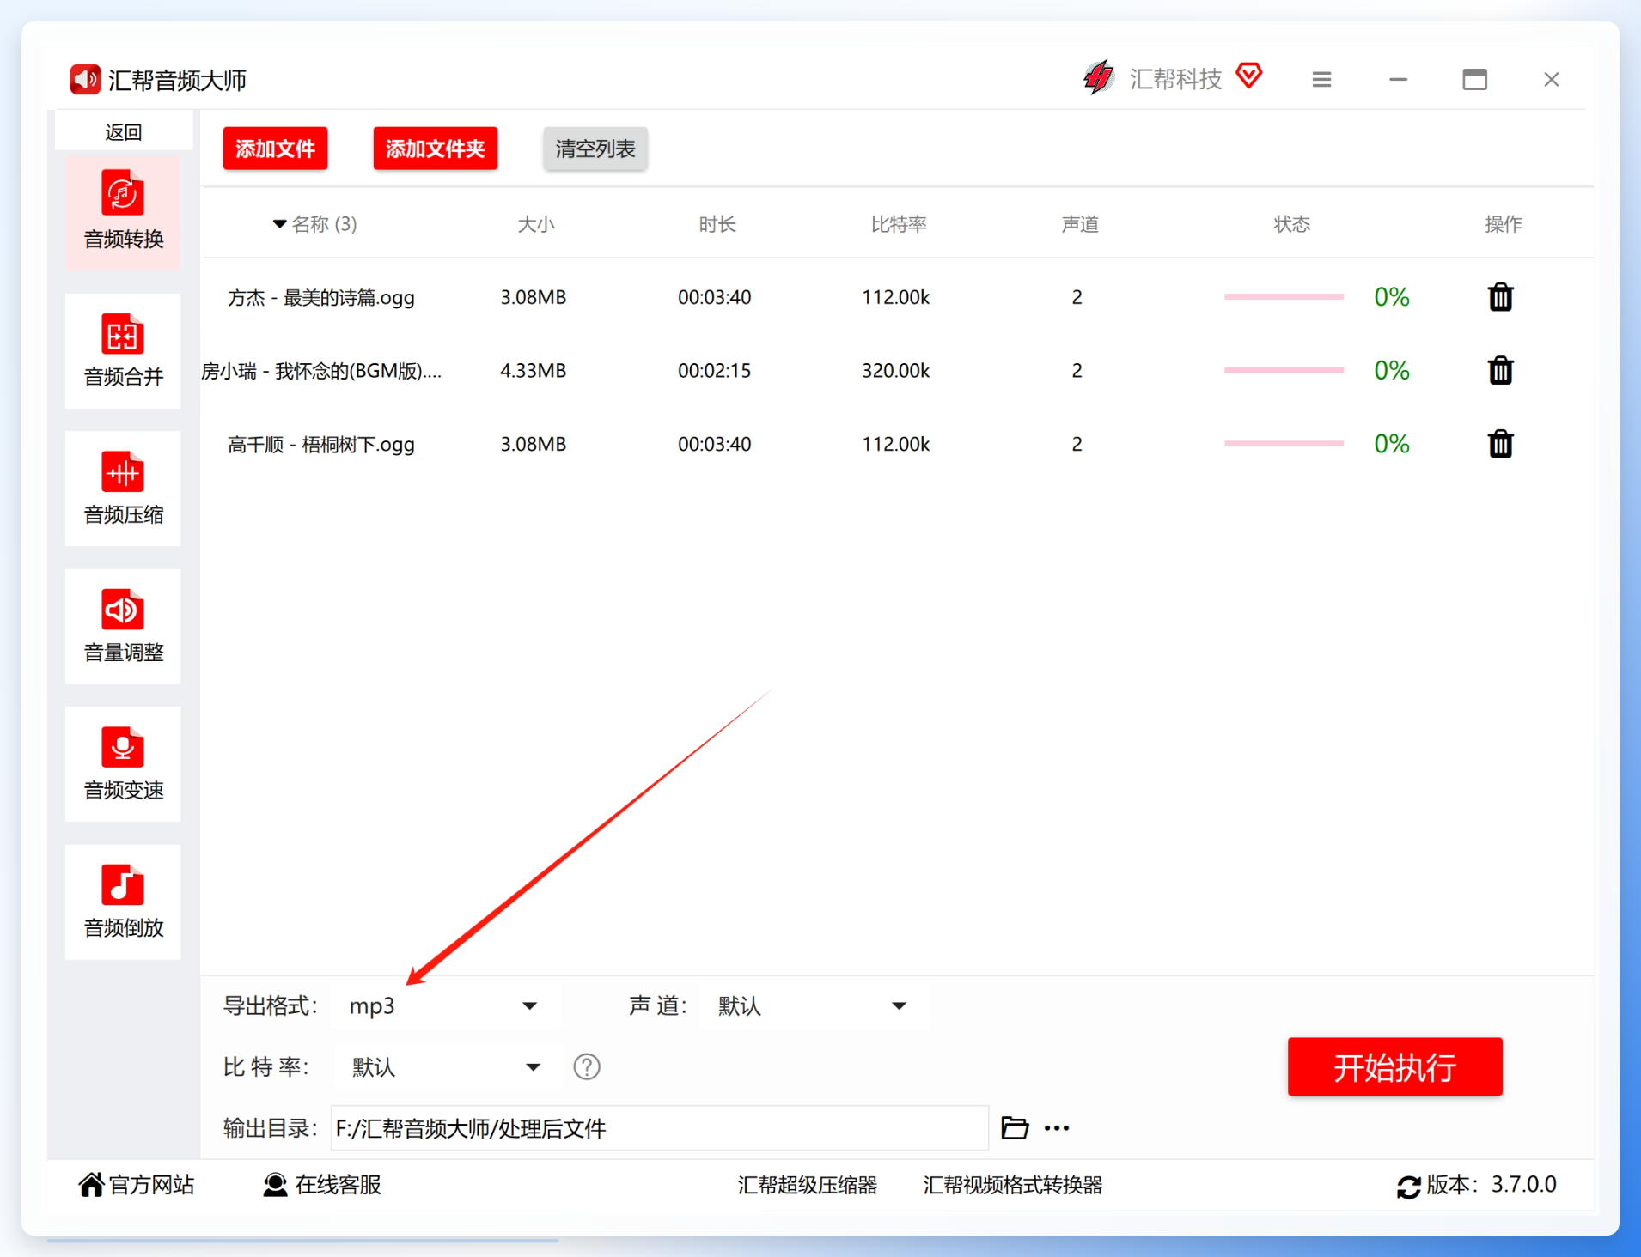Open the hamburger menu in title bar

pos(1321,80)
